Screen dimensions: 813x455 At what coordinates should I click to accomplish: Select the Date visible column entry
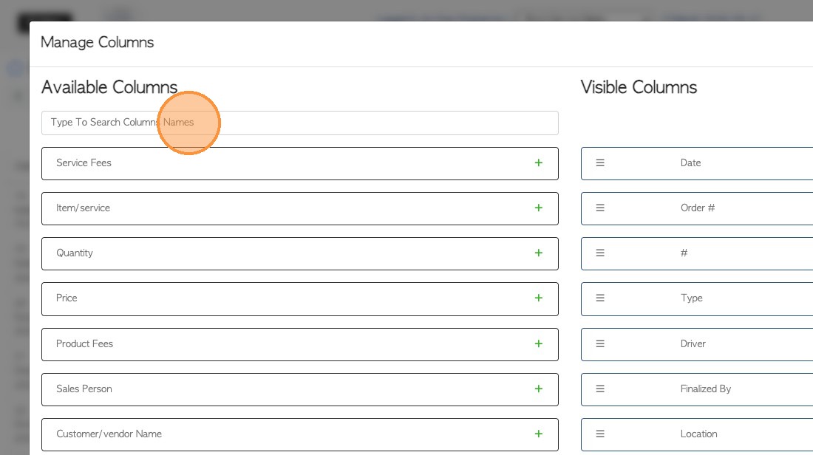point(691,163)
